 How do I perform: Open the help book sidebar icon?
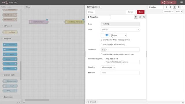pos(171,7)
